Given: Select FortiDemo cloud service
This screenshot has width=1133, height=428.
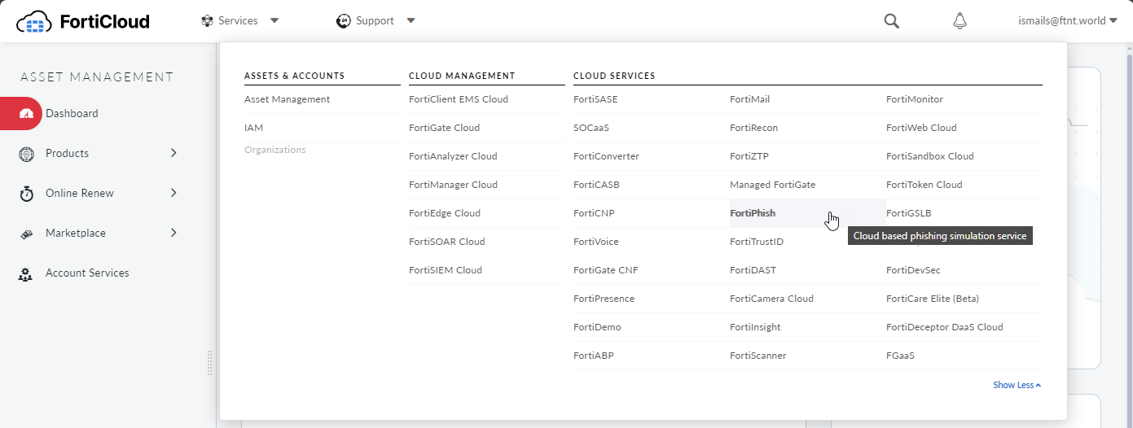Looking at the screenshot, I should 597,327.
